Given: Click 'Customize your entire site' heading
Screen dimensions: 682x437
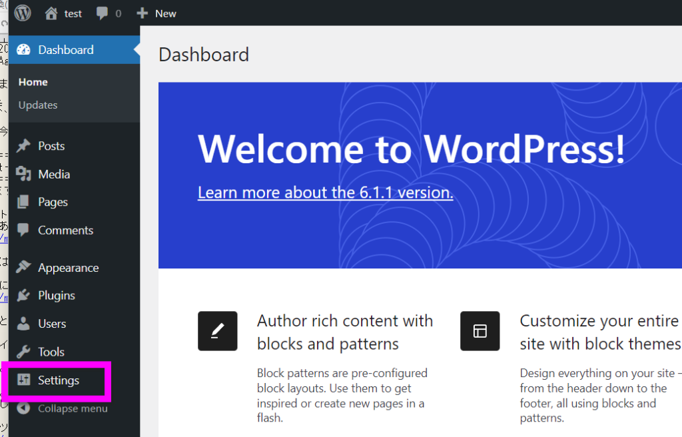Looking at the screenshot, I should click(x=600, y=332).
